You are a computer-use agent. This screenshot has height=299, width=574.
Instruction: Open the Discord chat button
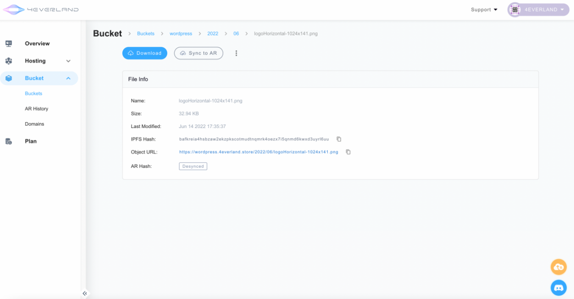(x=559, y=288)
